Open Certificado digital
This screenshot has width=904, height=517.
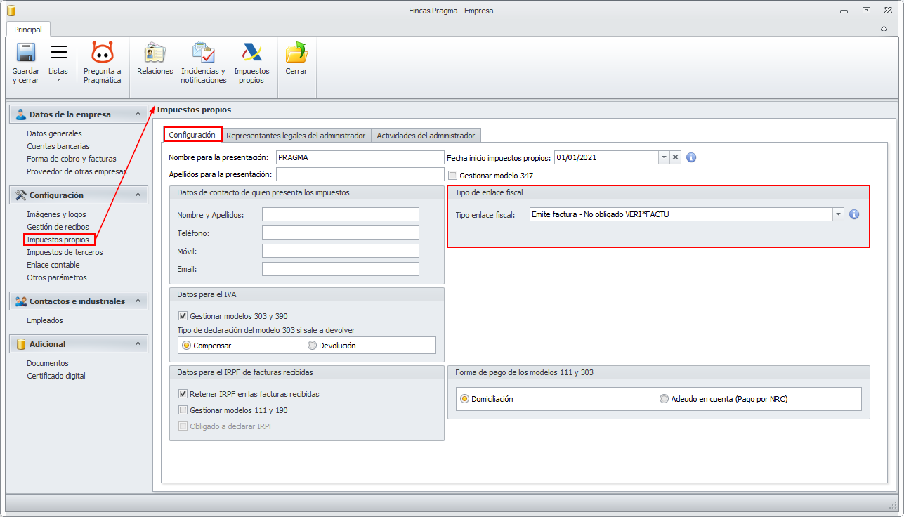point(56,376)
